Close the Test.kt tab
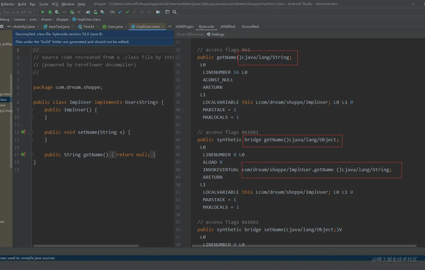 97,26
